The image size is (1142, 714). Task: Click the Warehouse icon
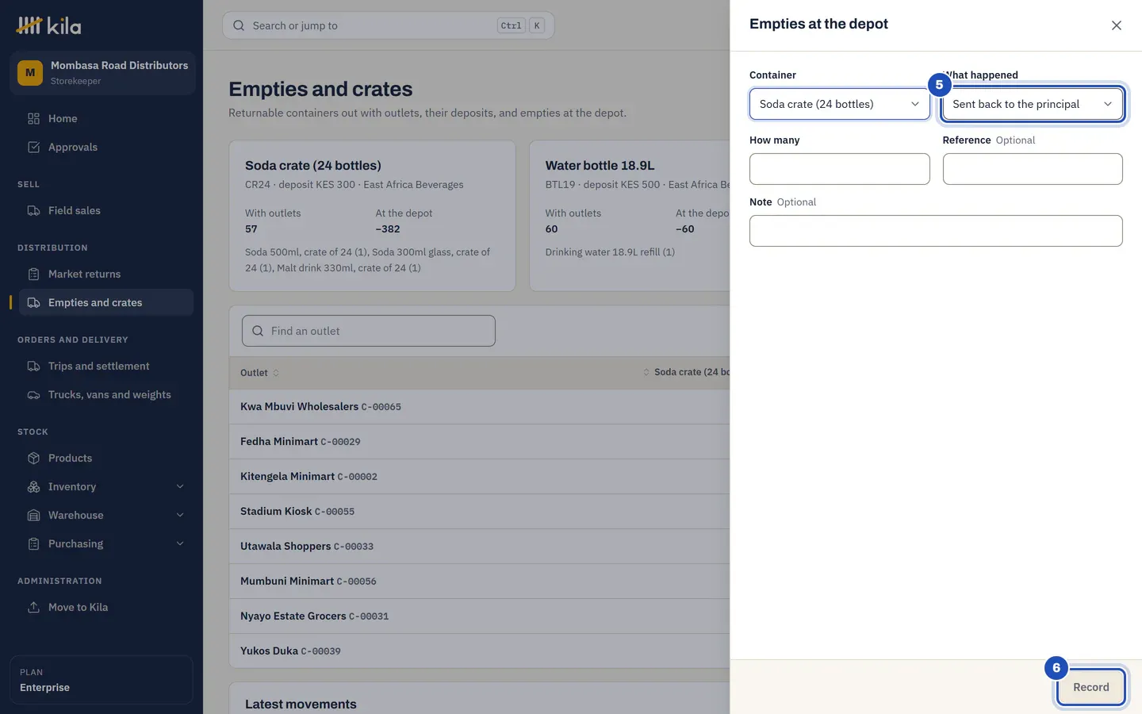pyautogui.click(x=33, y=515)
